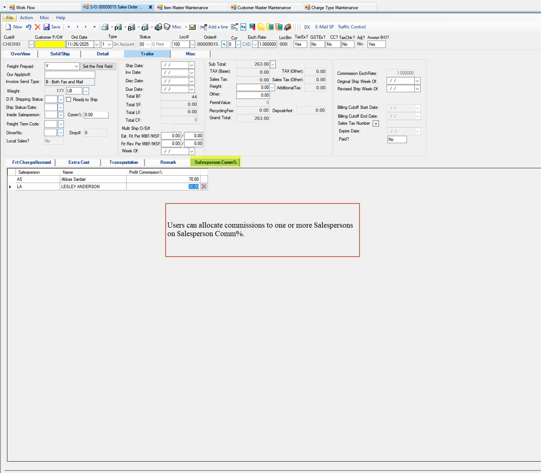
Task: Open the Cur dropdown showing CAD
Action: coord(255,44)
